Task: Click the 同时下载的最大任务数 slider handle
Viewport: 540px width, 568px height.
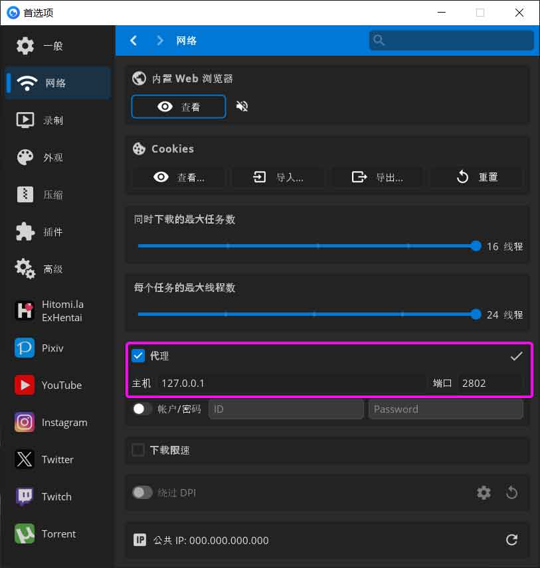Action: click(476, 246)
